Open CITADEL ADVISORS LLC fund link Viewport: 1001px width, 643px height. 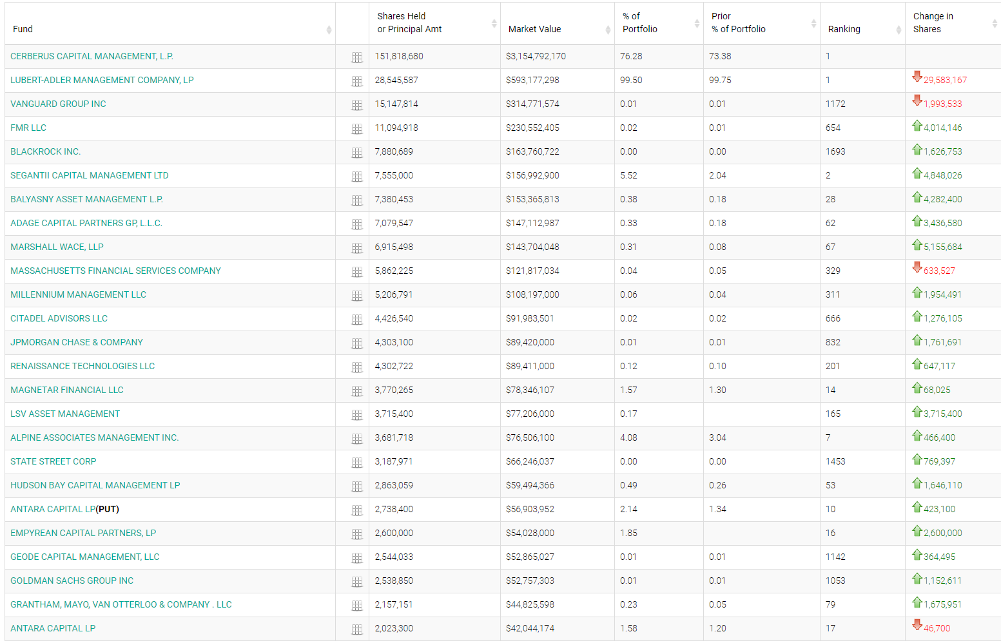[59, 318]
